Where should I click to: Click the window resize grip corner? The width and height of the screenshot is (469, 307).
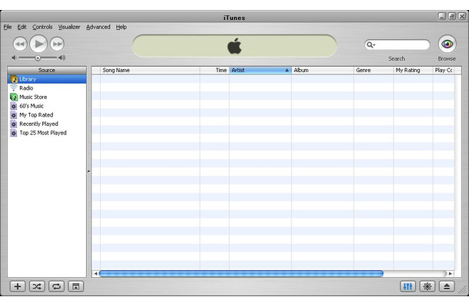(x=463, y=289)
